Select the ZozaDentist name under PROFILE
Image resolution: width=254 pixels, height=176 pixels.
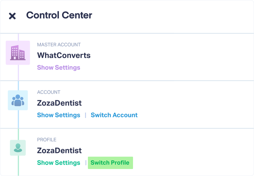pyautogui.click(x=59, y=151)
